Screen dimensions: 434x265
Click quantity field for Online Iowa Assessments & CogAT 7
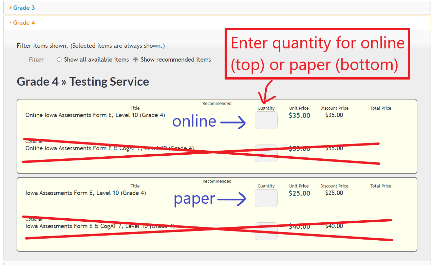tap(266, 153)
